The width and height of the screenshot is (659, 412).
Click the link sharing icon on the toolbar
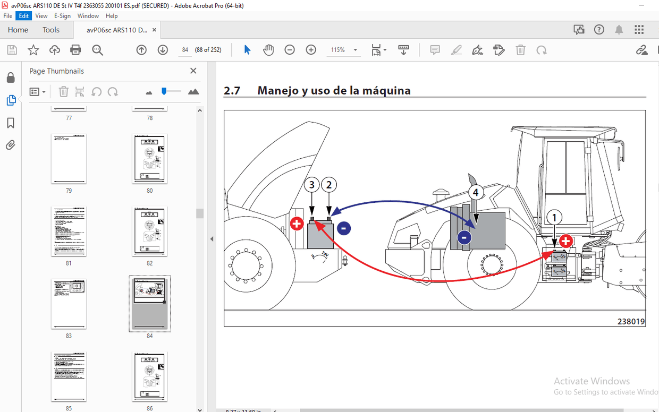click(642, 49)
